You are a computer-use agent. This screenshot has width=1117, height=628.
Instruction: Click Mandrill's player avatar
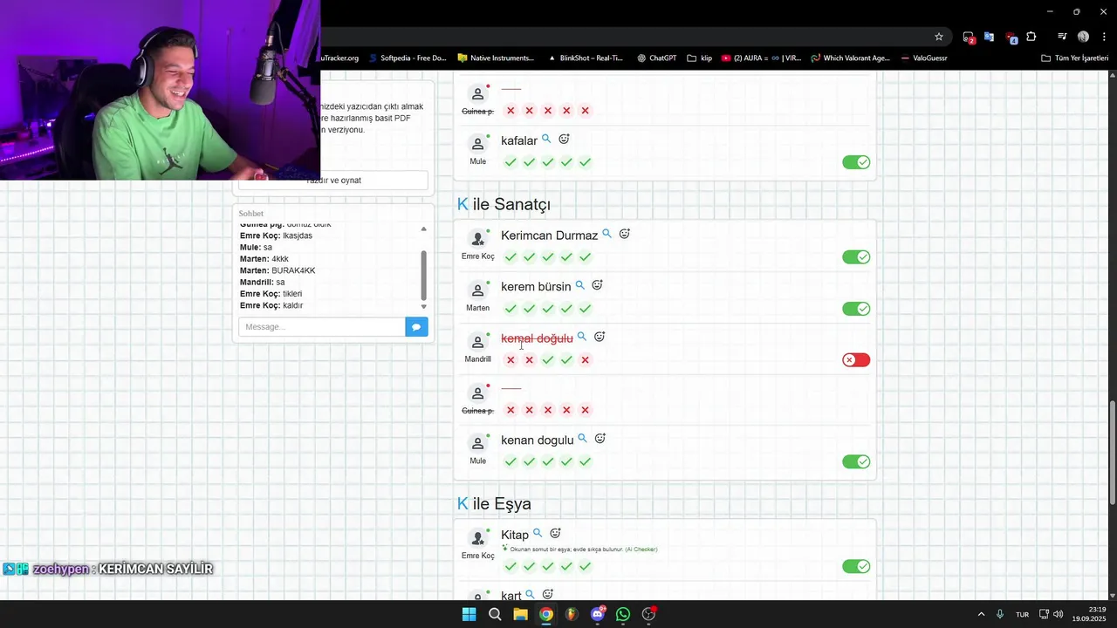pos(477,341)
